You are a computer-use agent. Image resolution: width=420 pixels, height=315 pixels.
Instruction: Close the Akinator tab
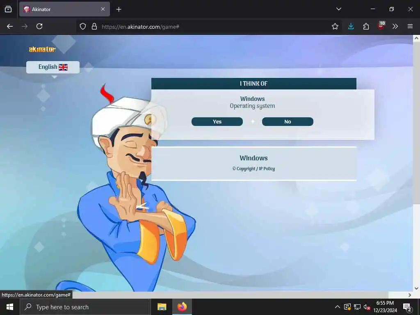[x=103, y=9]
